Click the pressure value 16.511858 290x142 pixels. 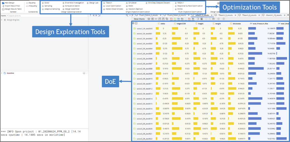tap(271, 109)
